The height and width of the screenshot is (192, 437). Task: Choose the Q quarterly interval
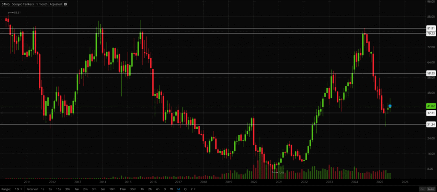(185, 189)
